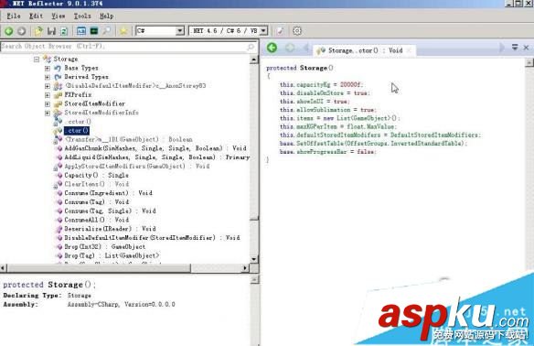Image resolution: width=534 pixels, height=346 pixels.
Task: Click the Storage class icon in the tree
Action: (47, 59)
